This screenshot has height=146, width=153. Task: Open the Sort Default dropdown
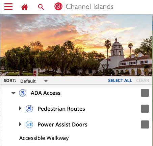coord(34,81)
